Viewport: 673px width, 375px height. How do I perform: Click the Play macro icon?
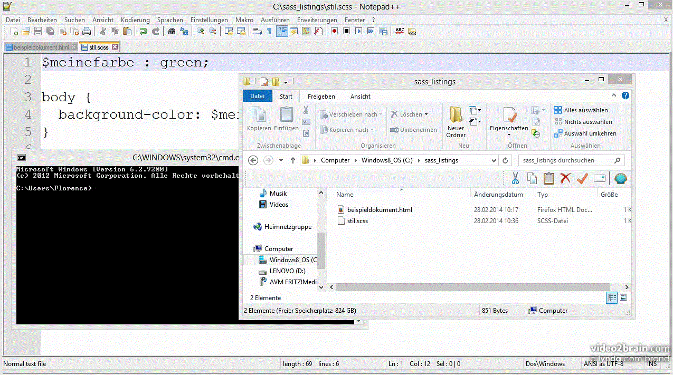pyautogui.click(x=359, y=31)
